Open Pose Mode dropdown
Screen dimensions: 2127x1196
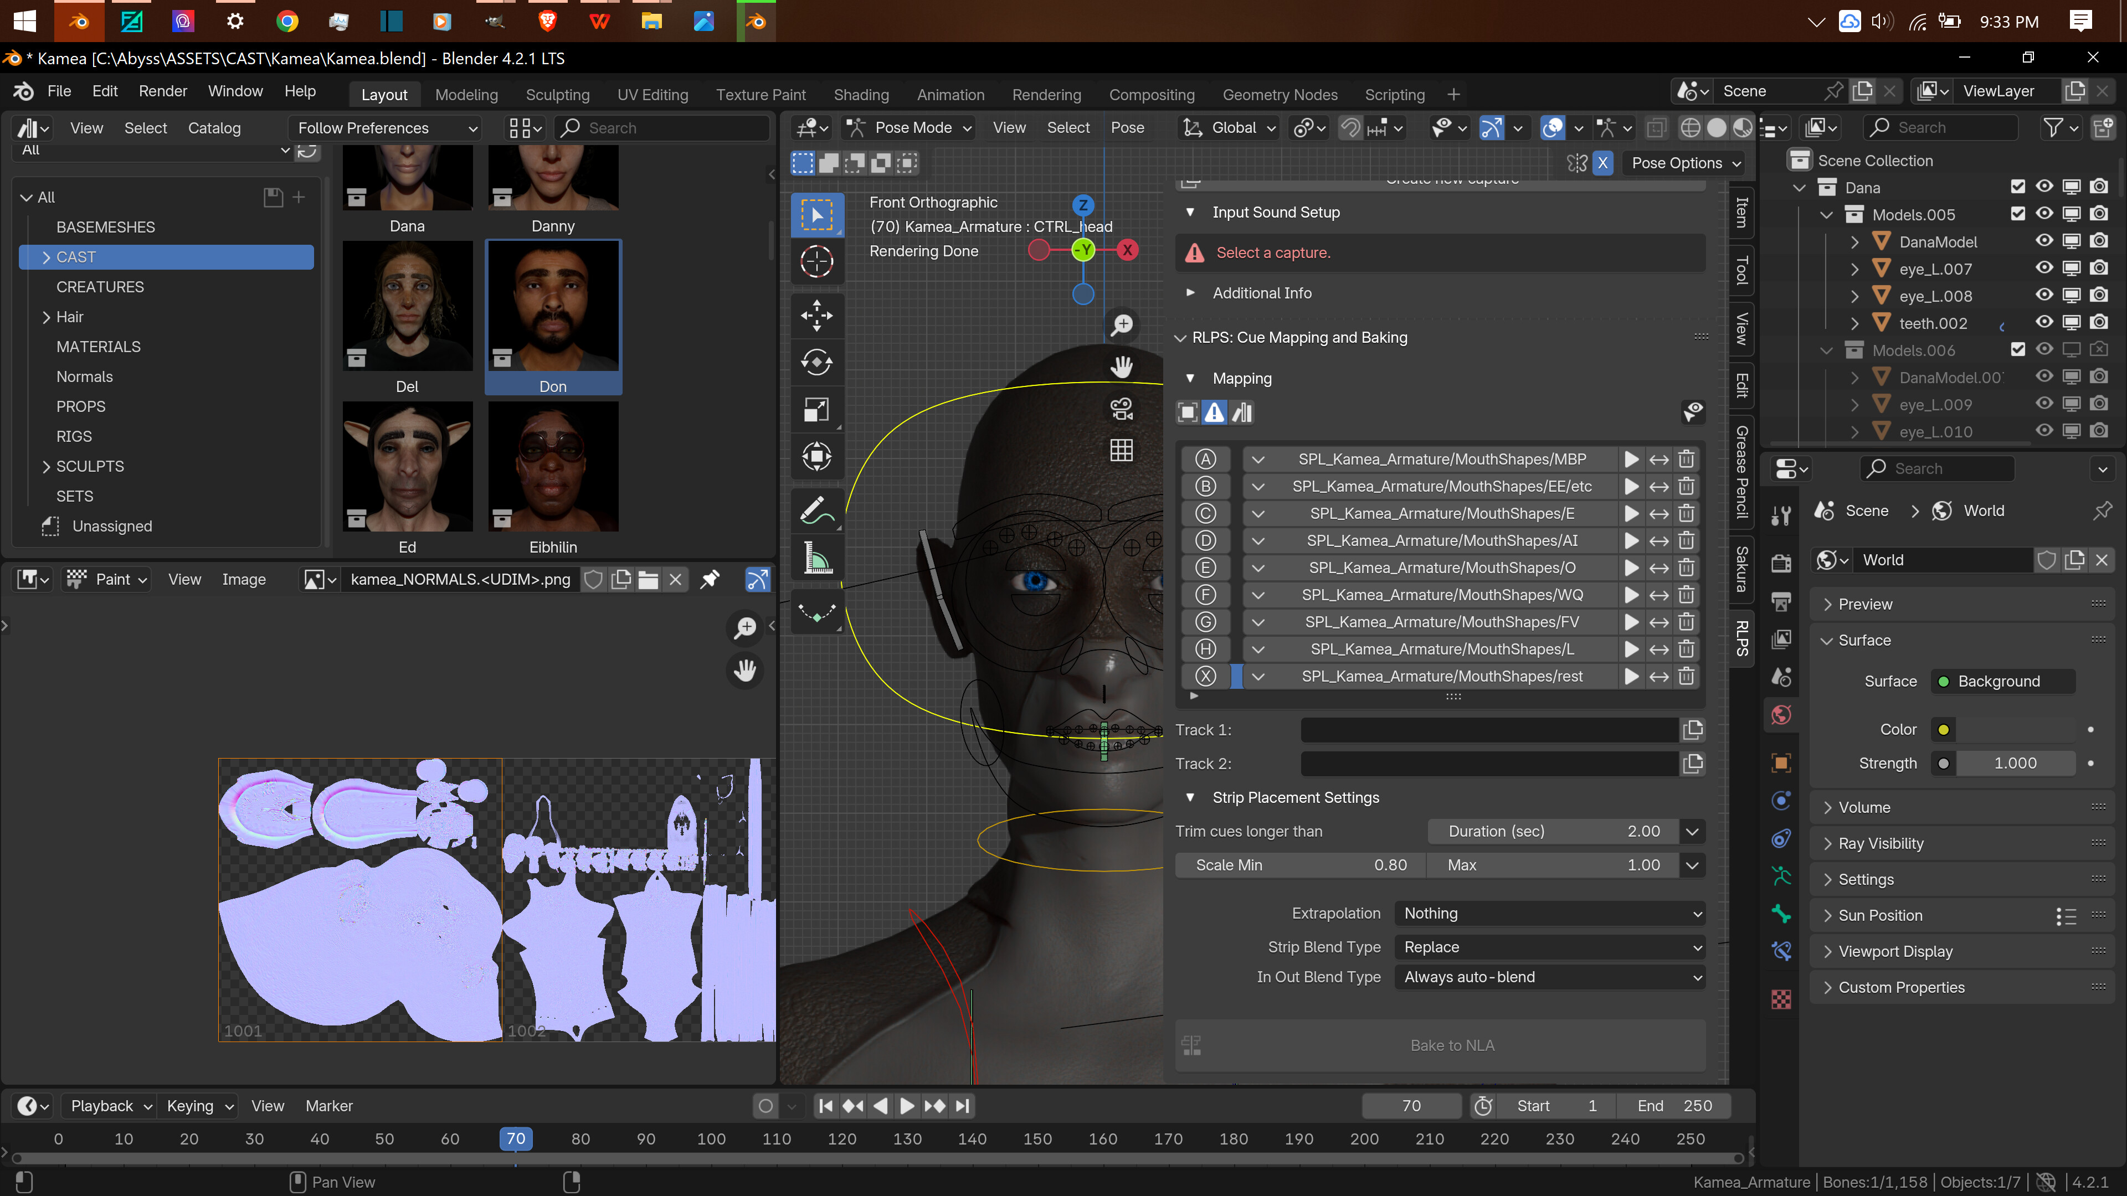910,128
